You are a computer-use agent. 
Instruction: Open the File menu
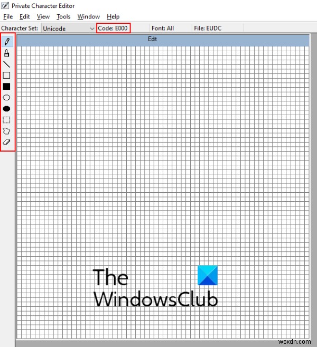click(x=8, y=16)
